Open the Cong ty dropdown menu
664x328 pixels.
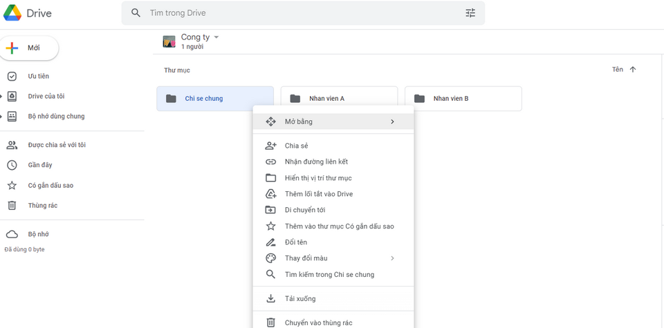click(x=216, y=37)
